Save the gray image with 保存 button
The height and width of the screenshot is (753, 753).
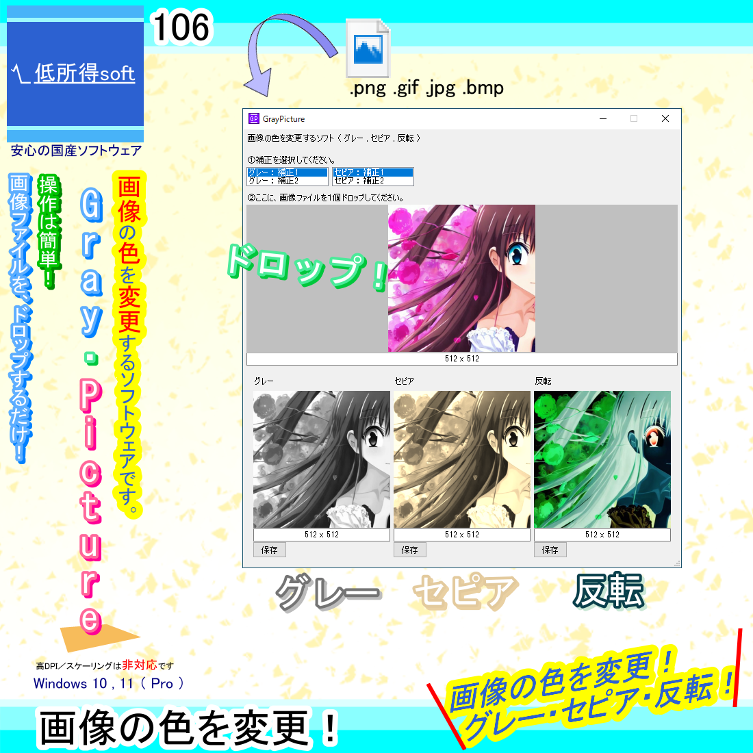(270, 550)
